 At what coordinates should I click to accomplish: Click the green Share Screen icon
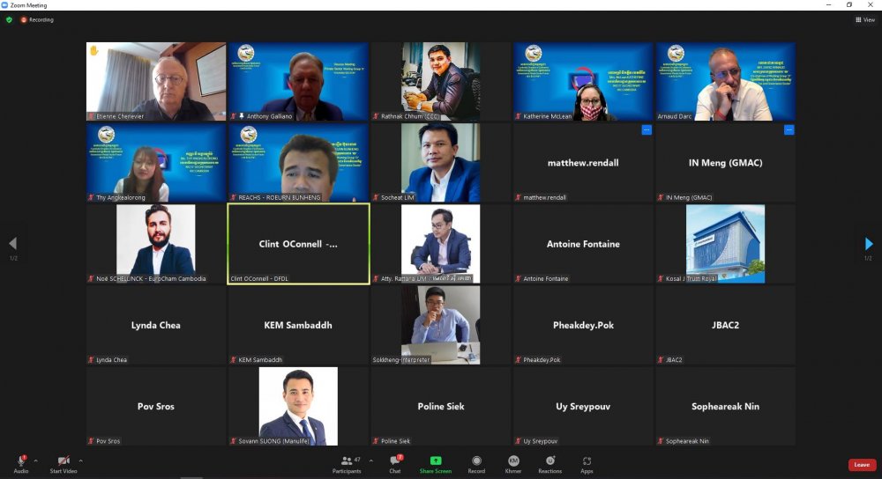coord(436,461)
